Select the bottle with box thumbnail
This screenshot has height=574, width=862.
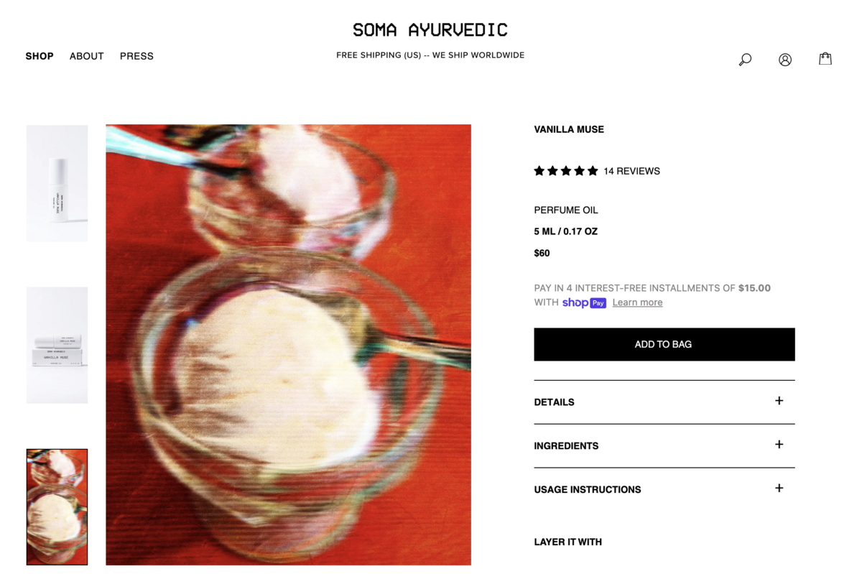57,346
